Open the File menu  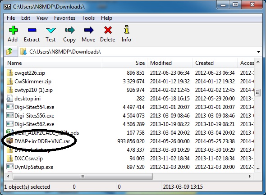(11, 18)
